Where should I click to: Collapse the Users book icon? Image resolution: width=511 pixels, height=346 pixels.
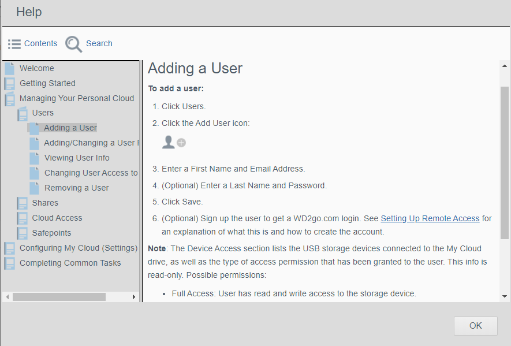(x=22, y=113)
